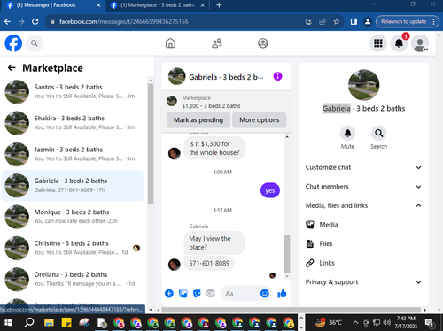Open the taskbar volume icon
Screen dimensions: 443x331
tap(386, 322)
